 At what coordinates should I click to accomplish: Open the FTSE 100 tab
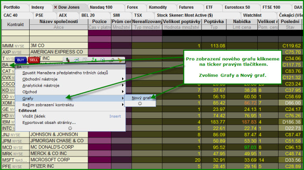(271, 7)
